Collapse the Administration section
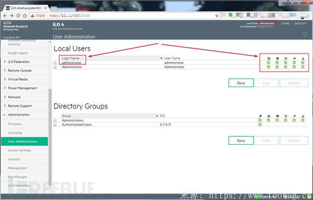Screen dimensions: 313x200 click(x=19, y=114)
